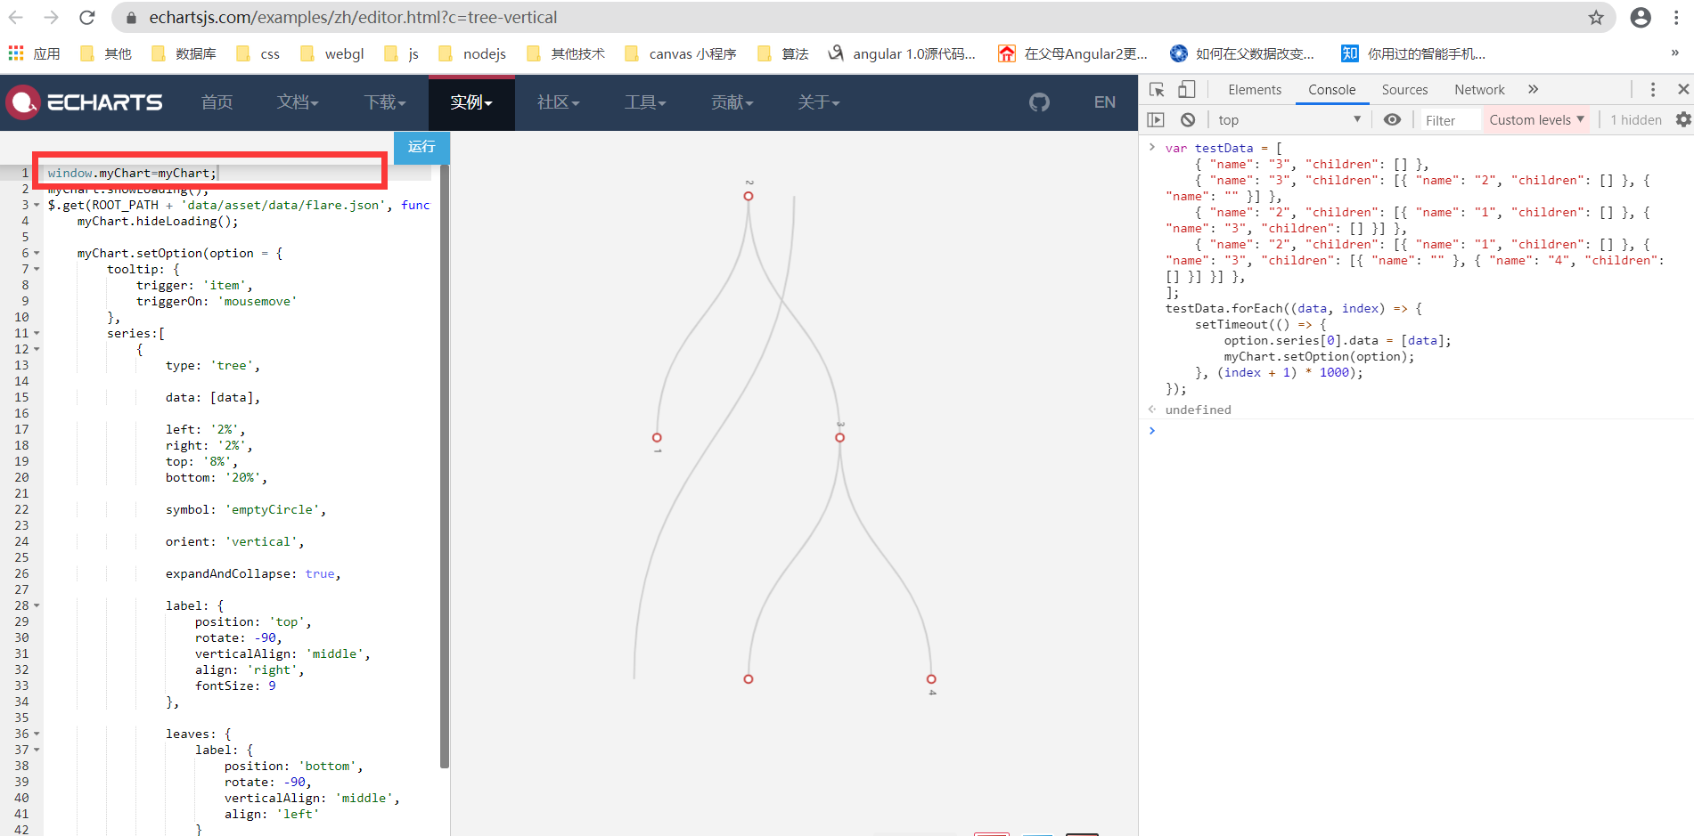Click tree node labeled 3
This screenshot has height=836, width=1694.
pyautogui.click(x=839, y=437)
